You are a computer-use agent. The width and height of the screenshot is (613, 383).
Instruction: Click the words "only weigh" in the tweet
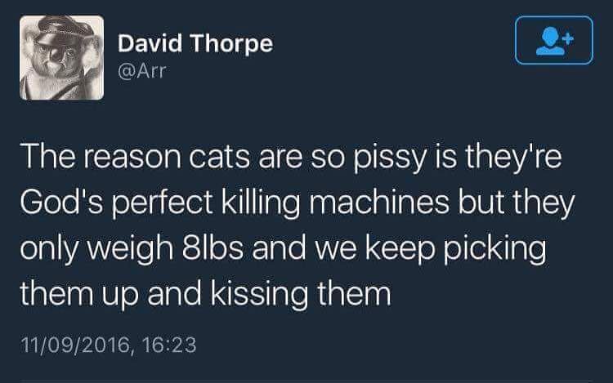pos(96,249)
